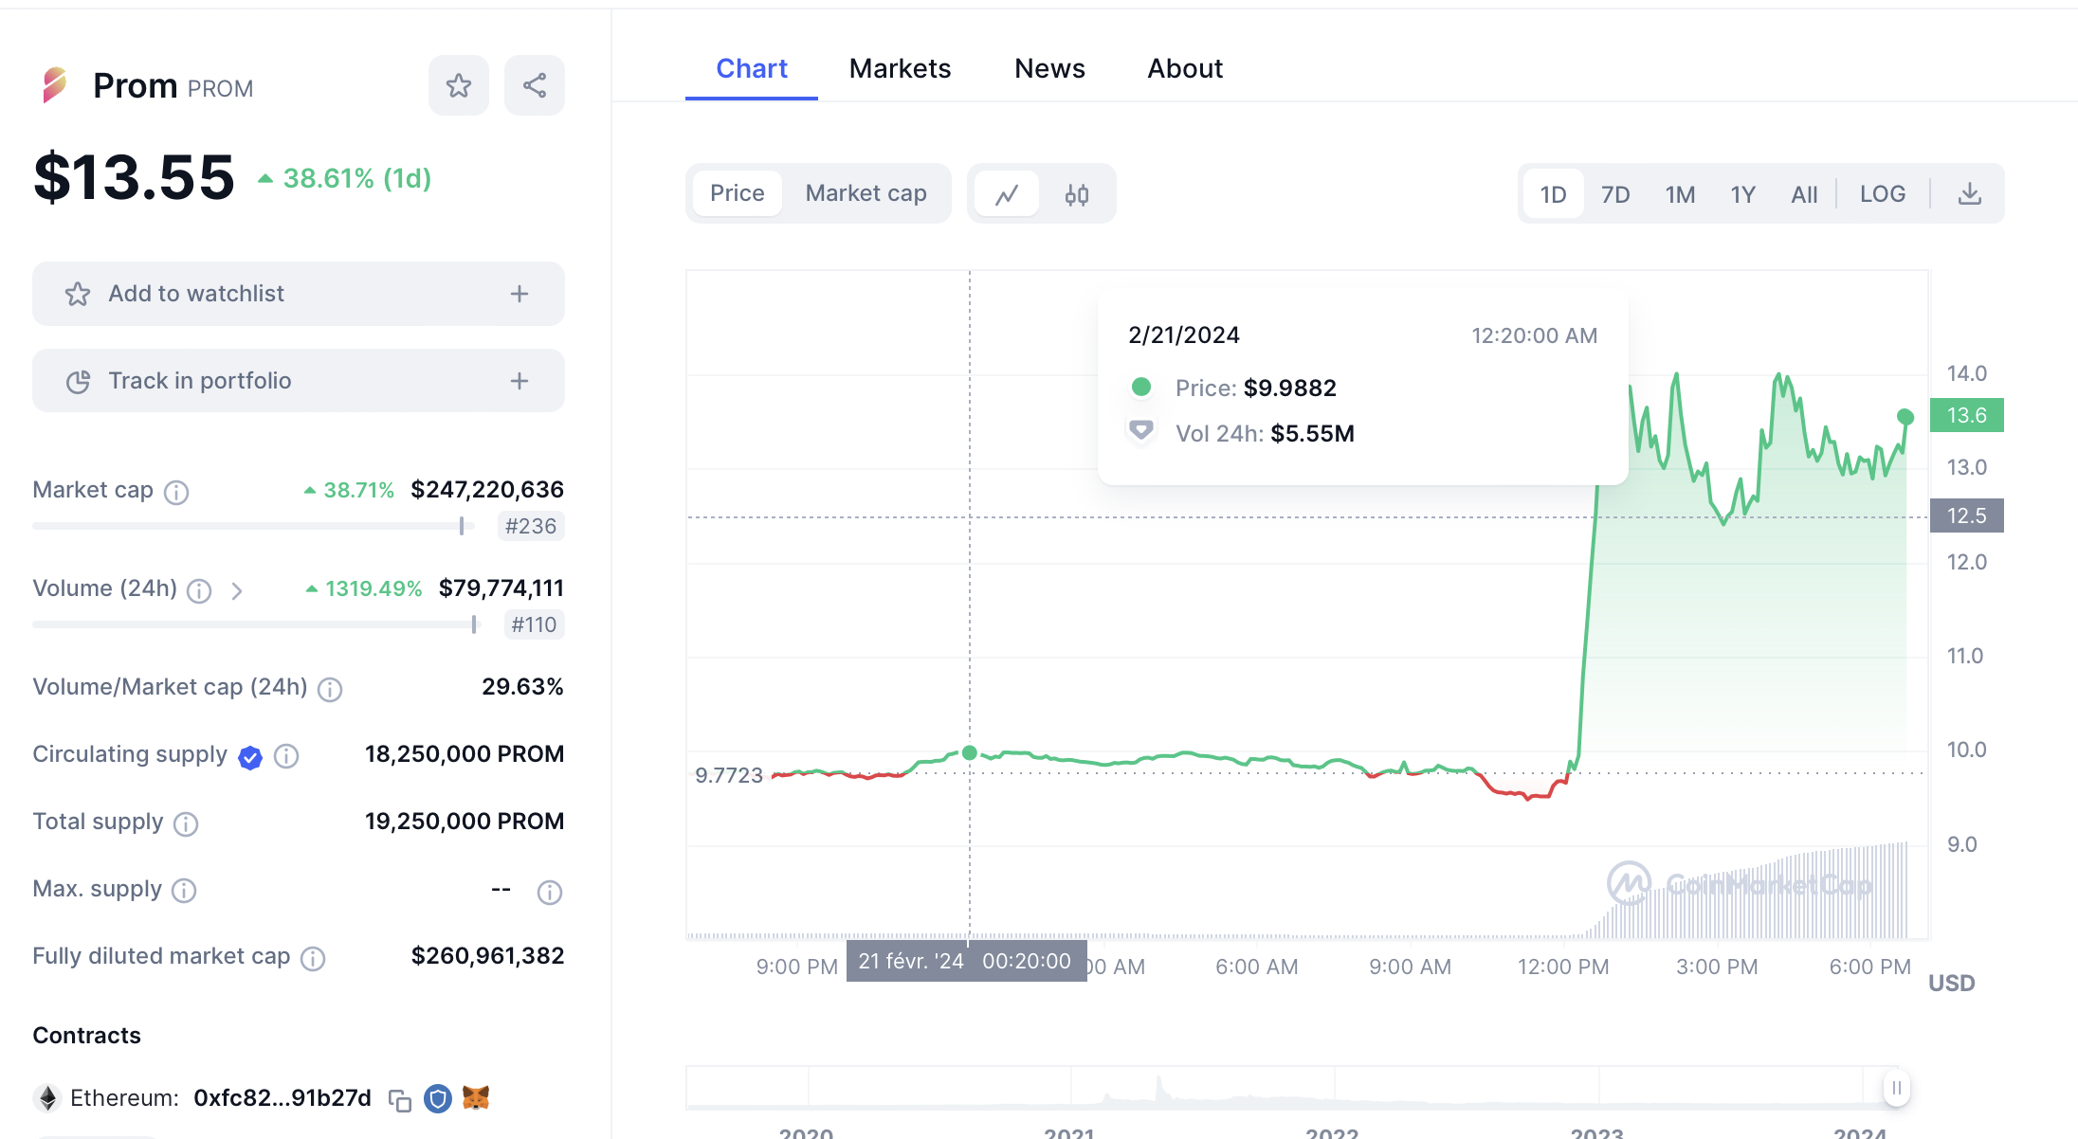Download chart data icon
The height and width of the screenshot is (1139, 2078).
(1970, 194)
